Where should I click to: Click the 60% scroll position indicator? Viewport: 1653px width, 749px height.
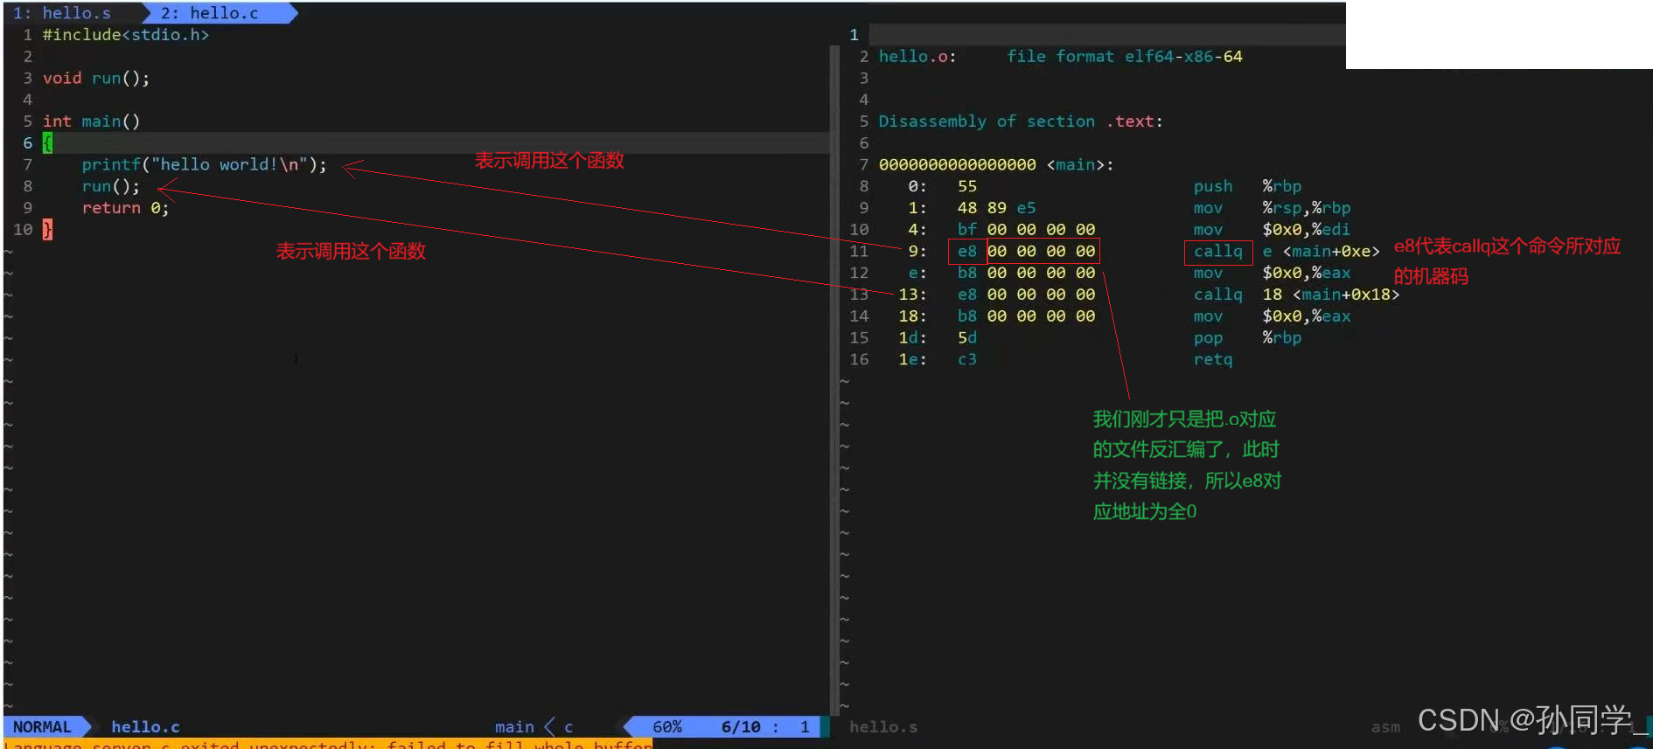pos(667,727)
